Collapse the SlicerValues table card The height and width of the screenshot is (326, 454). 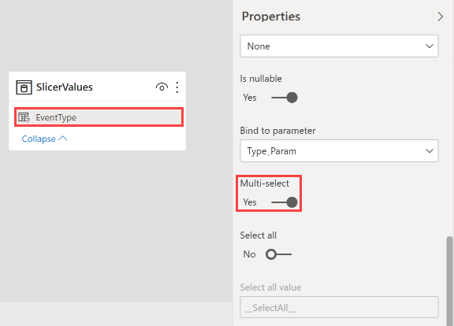45,139
